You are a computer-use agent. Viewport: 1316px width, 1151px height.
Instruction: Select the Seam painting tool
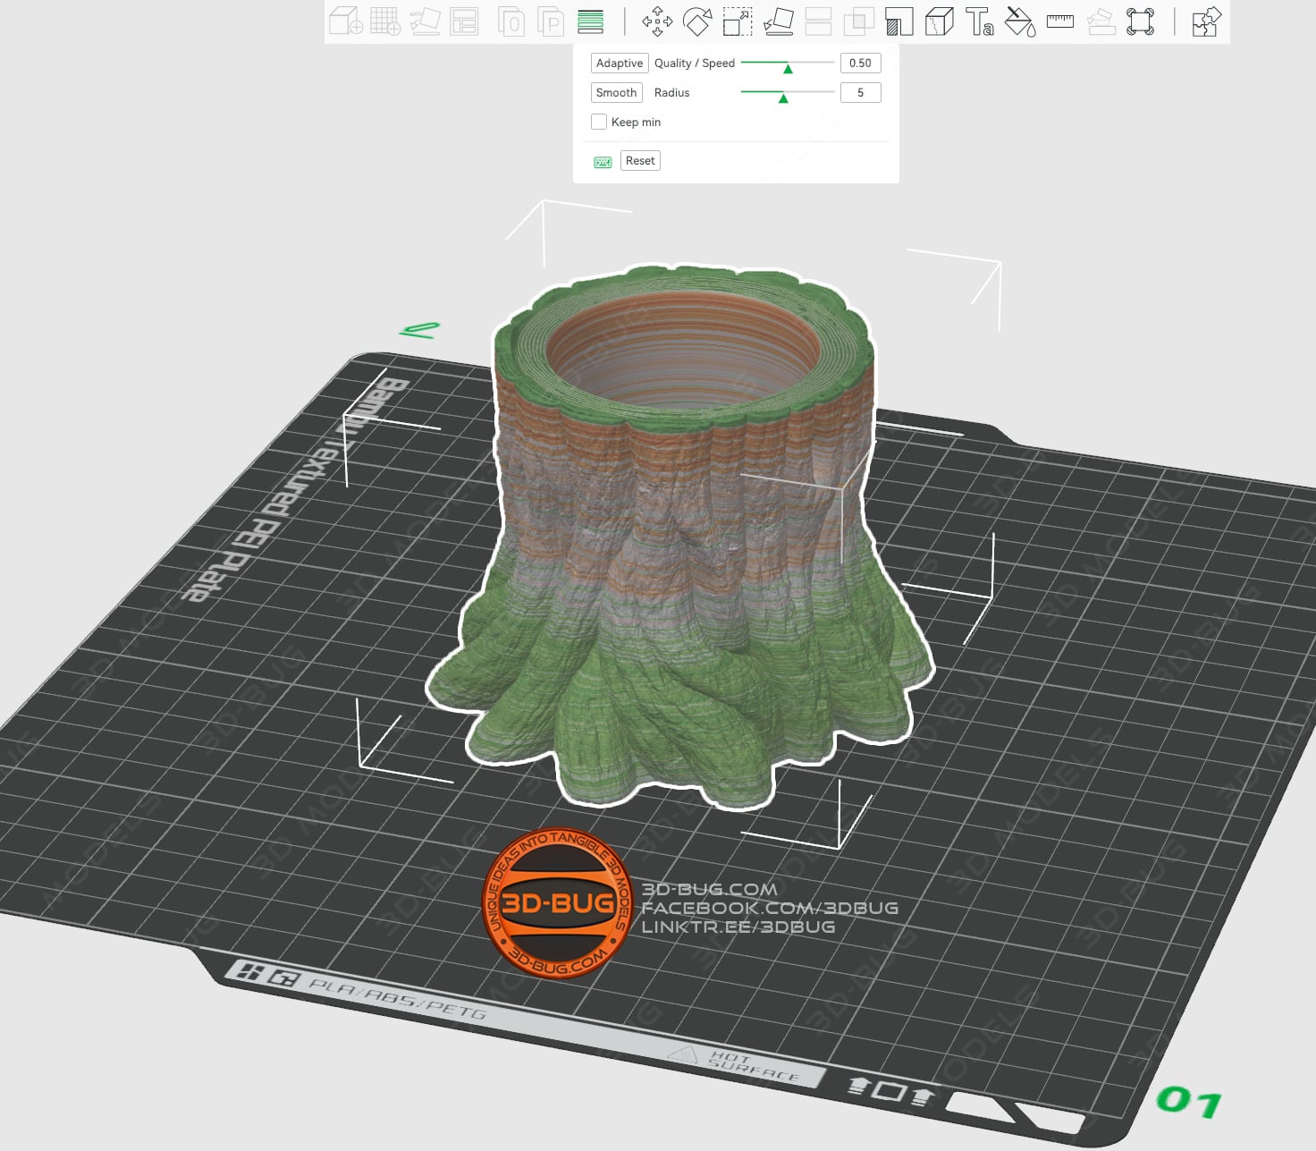click(939, 21)
